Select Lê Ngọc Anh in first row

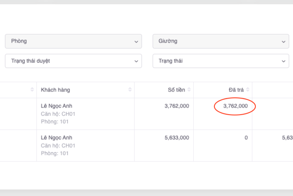click(56, 106)
